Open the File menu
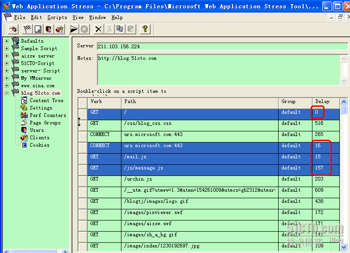 pyautogui.click(x=19, y=18)
